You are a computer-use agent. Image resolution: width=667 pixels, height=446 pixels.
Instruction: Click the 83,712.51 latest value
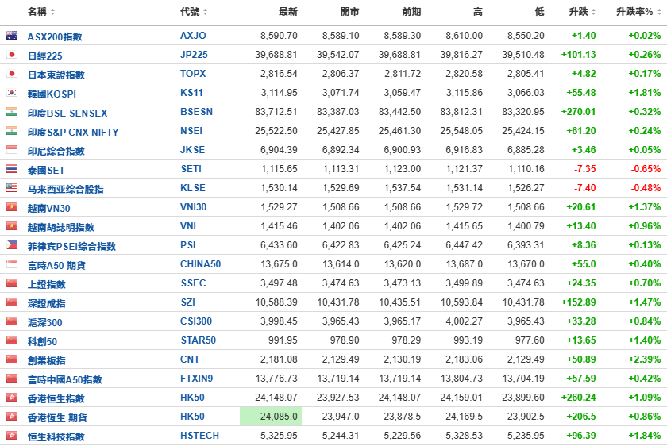point(276,112)
